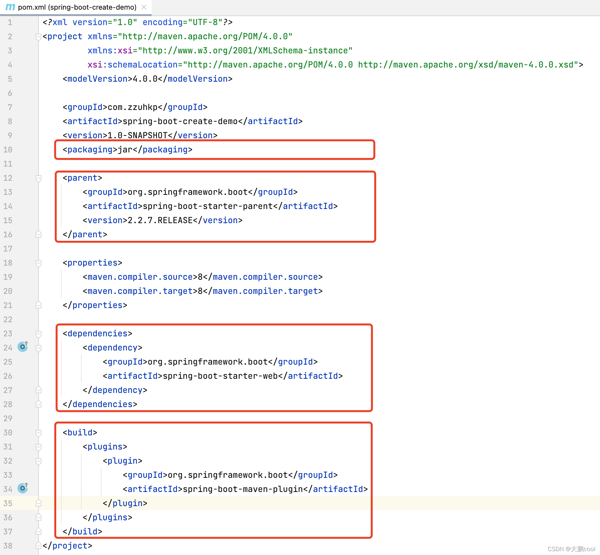600x555 pixels.
Task: Click the opening <dependencies> tag
Action: coord(98,334)
